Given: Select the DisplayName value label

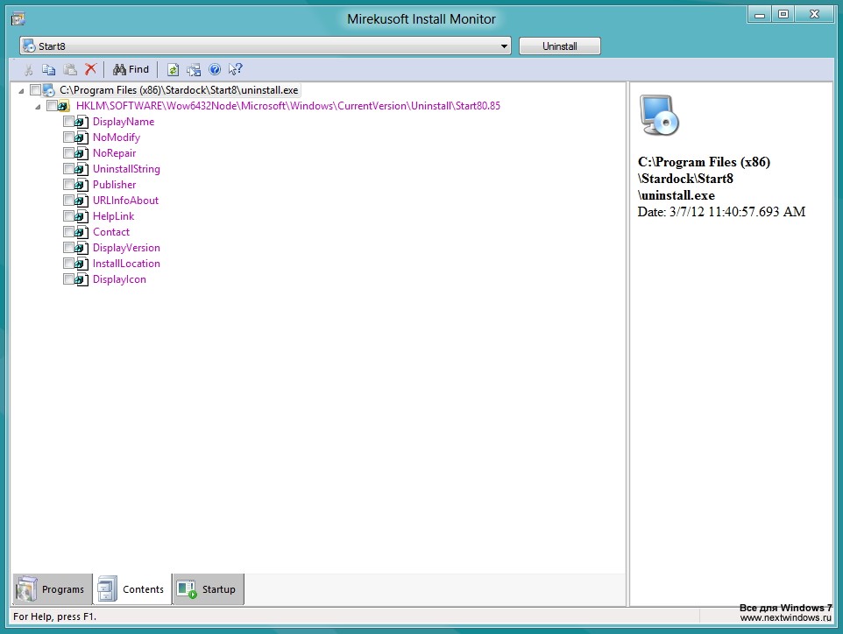Looking at the screenshot, I should (124, 122).
